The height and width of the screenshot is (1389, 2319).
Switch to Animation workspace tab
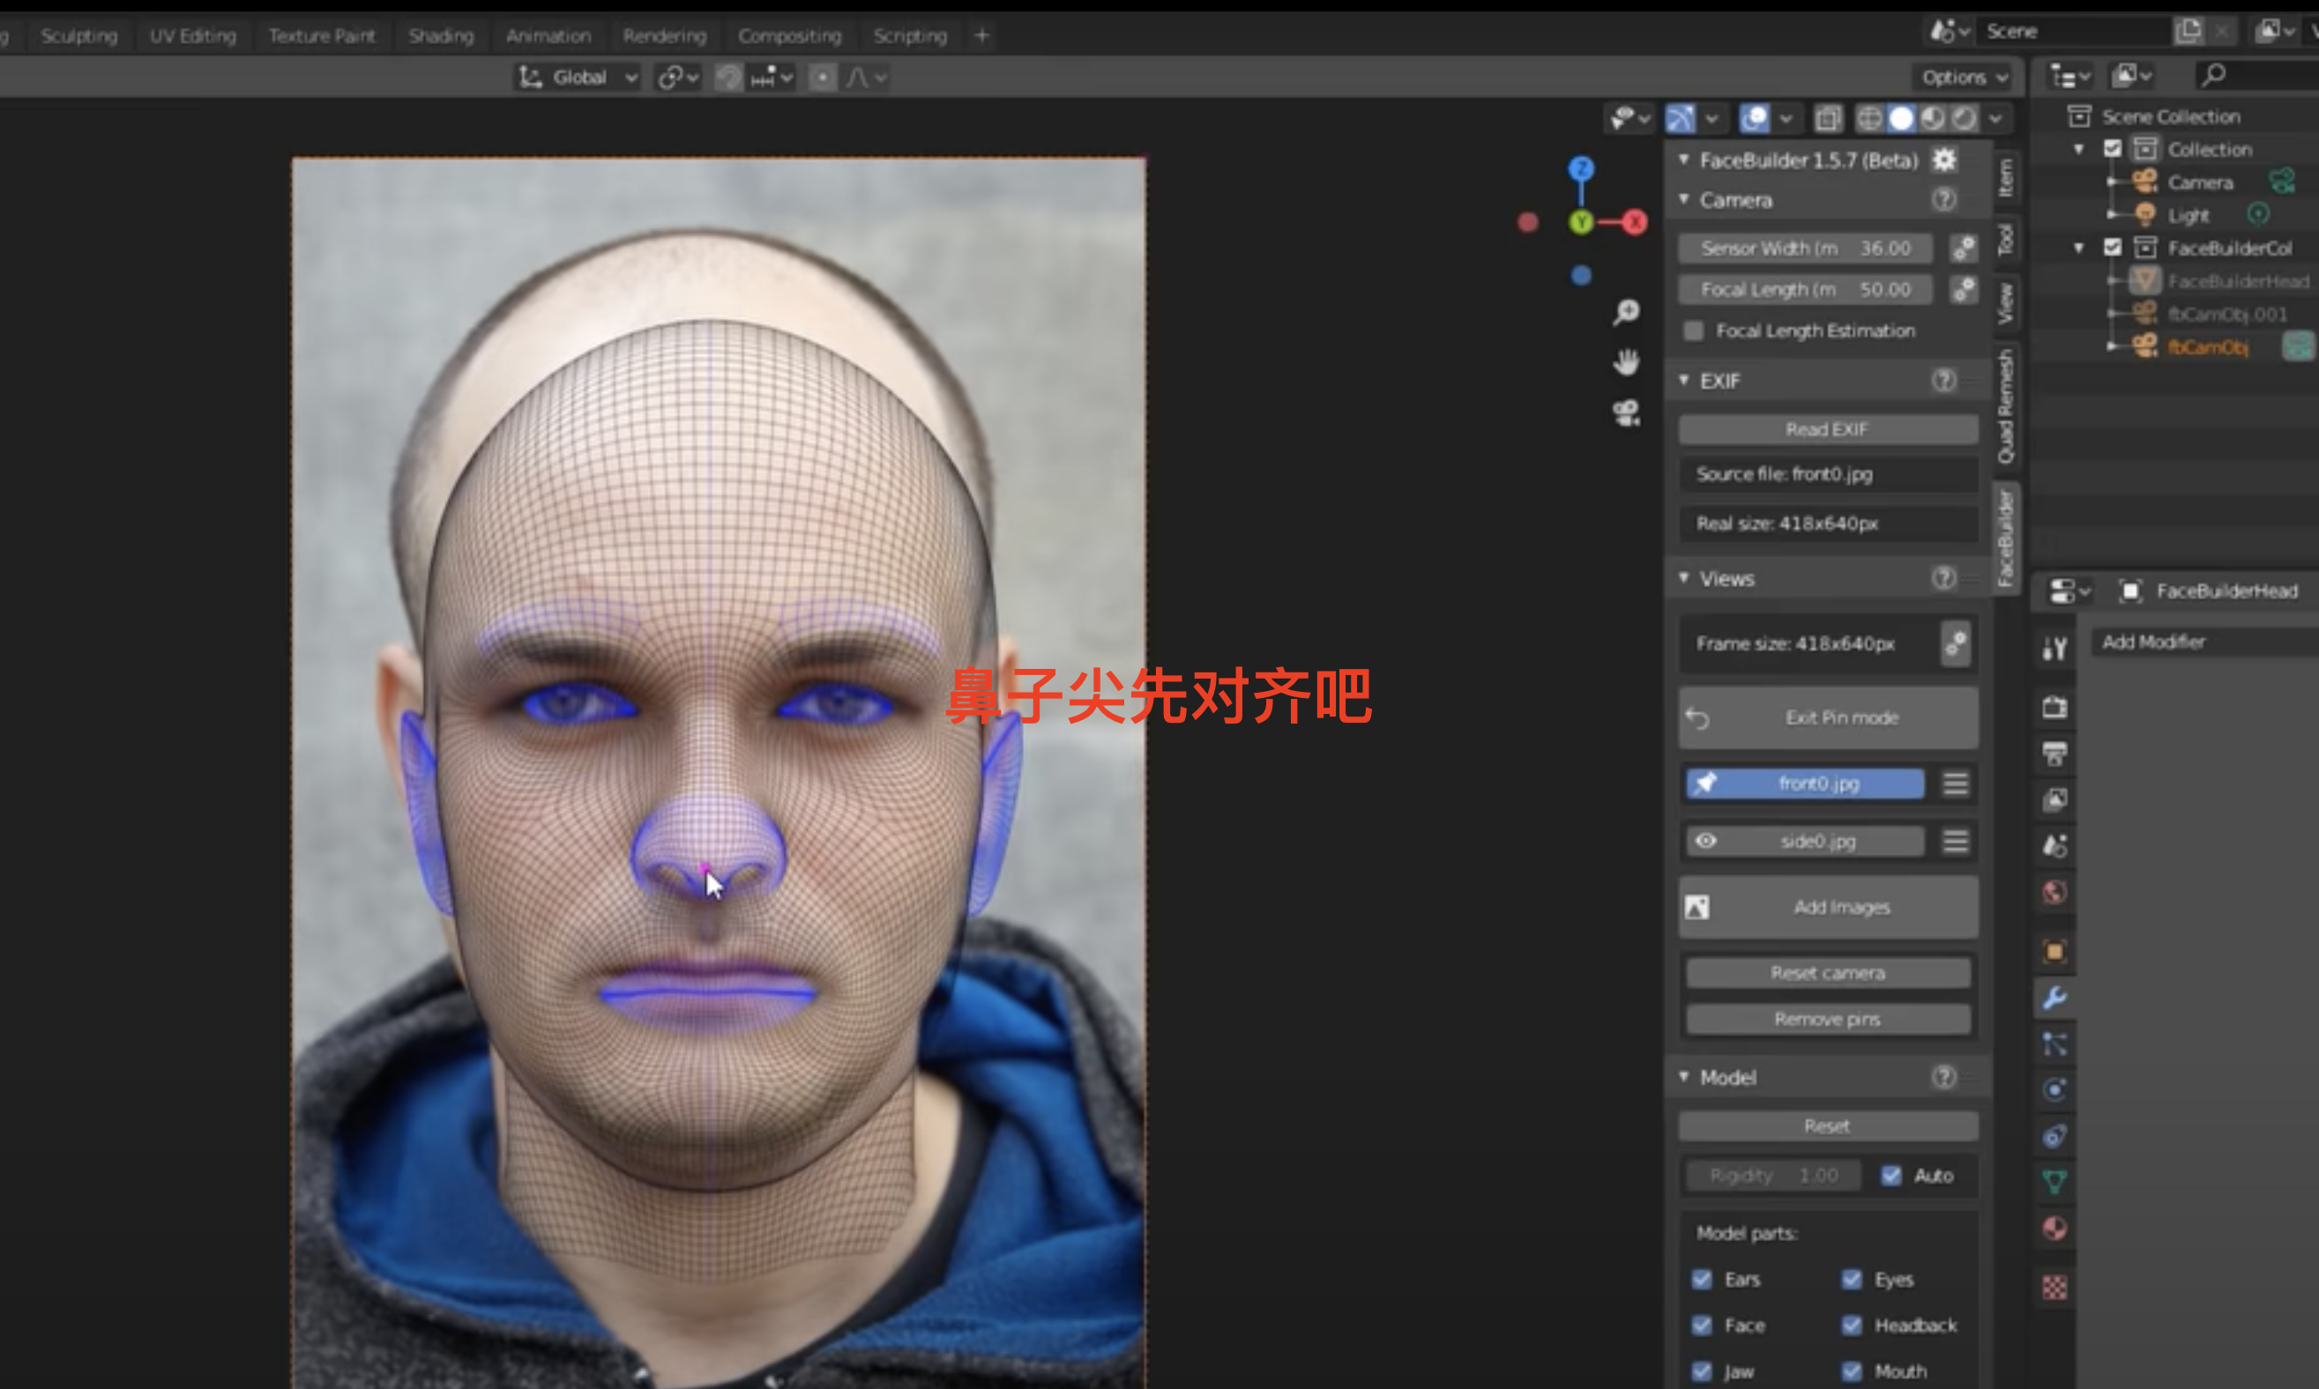pyautogui.click(x=548, y=35)
